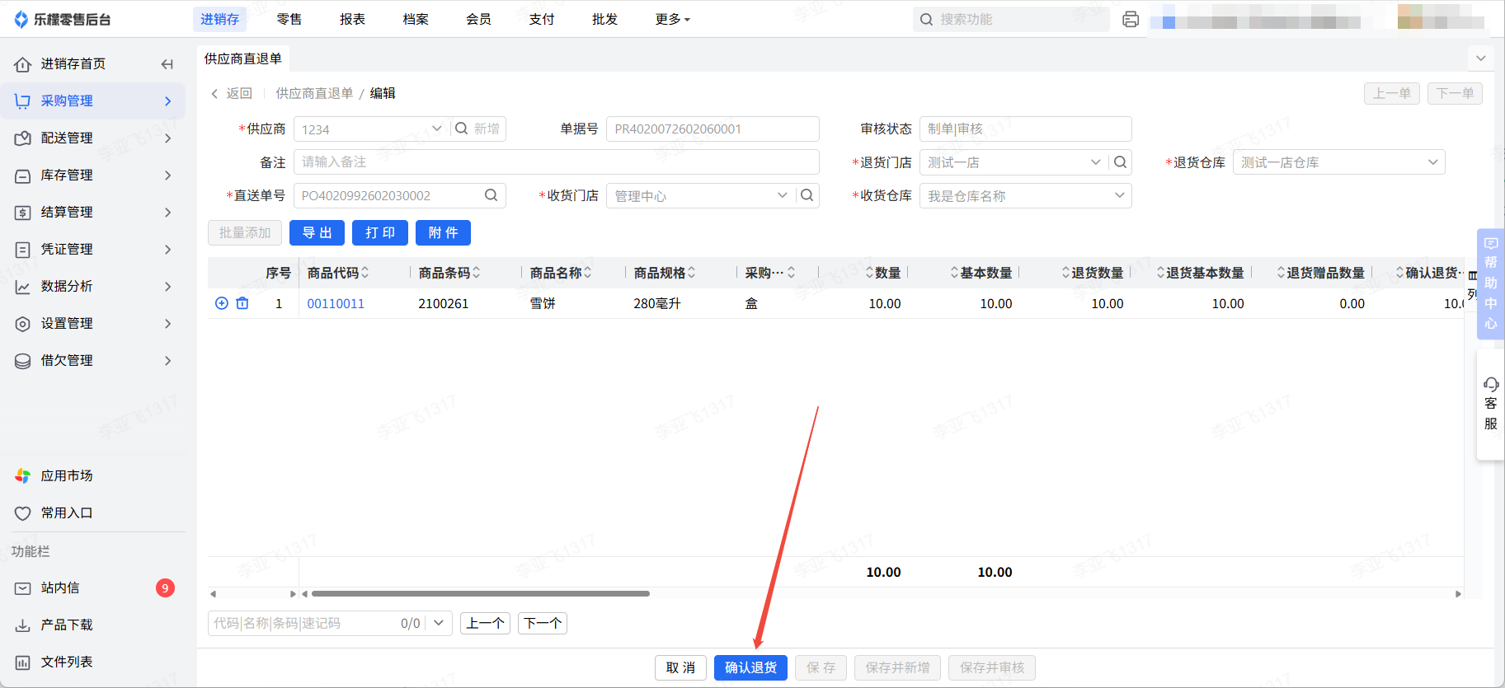Switch to the 零售 top menu
The height and width of the screenshot is (688, 1505).
click(289, 19)
